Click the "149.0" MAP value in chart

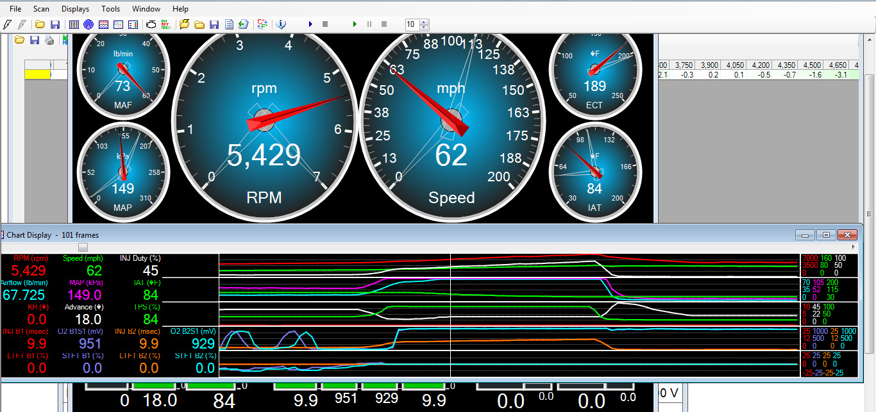pyautogui.click(x=85, y=295)
